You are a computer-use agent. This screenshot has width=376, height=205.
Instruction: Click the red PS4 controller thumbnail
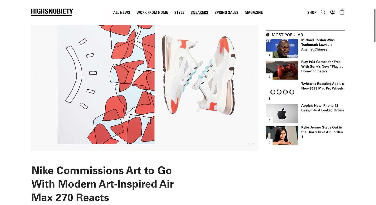tap(282, 70)
